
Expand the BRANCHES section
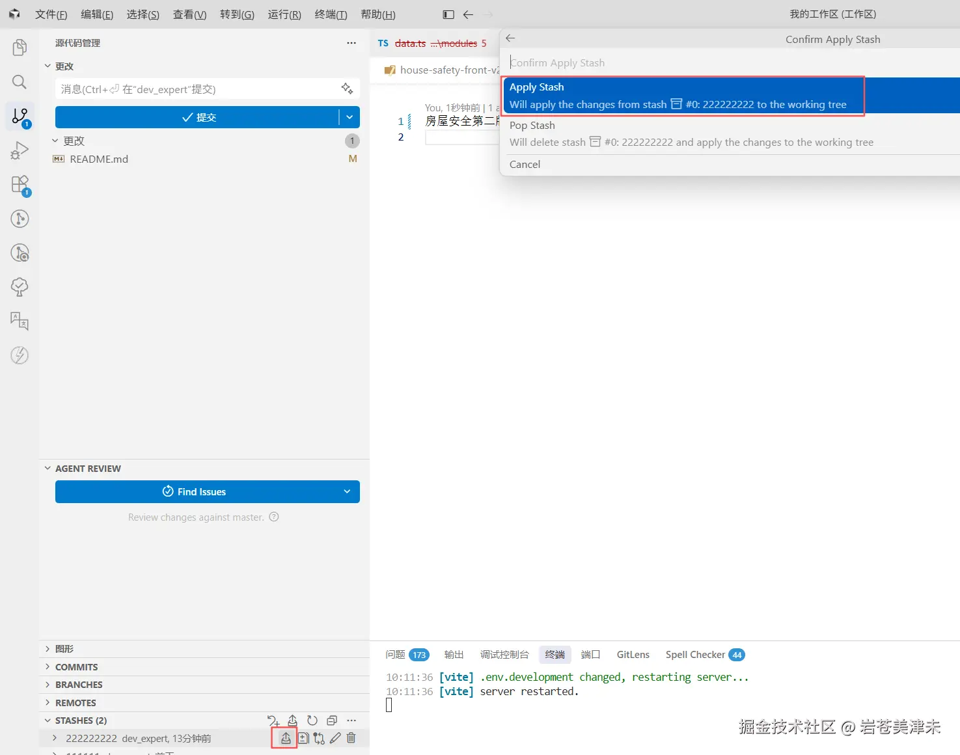click(x=48, y=685)
